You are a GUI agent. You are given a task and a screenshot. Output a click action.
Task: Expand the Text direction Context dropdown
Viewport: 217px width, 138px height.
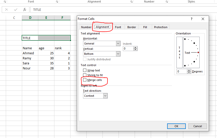(105, 96)
